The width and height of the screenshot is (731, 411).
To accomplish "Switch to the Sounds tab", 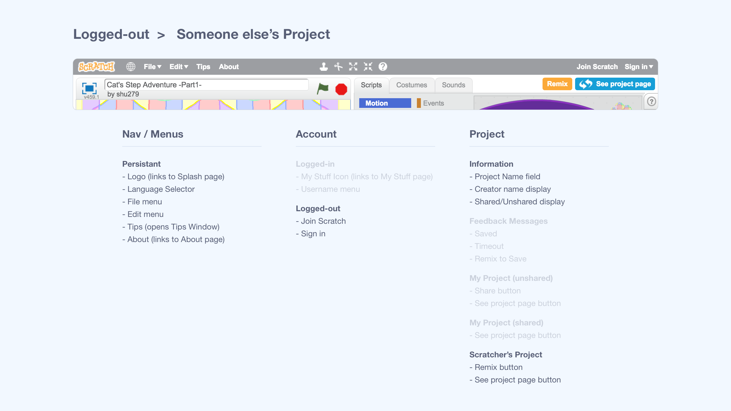I will (453, 85).
